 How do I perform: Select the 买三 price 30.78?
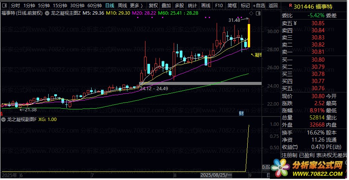point(318,74)
